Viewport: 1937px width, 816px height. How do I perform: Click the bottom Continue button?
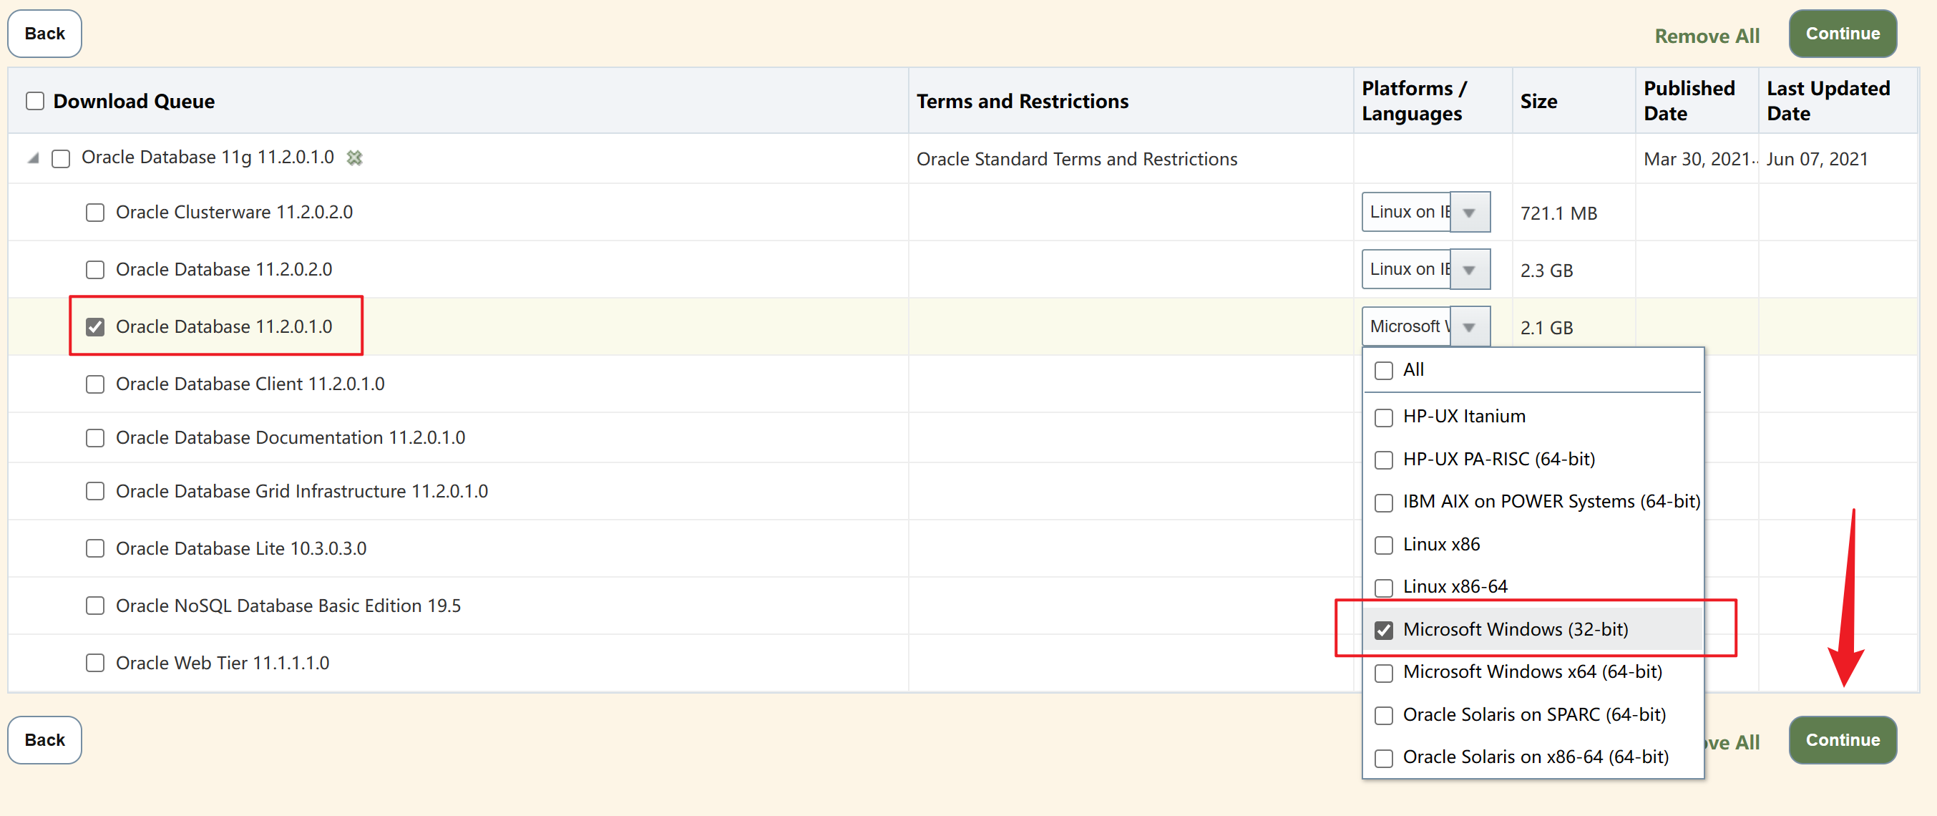click(x=1842, y=740)
